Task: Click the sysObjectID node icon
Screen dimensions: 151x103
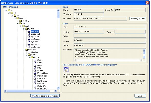Action: [29, 34]
